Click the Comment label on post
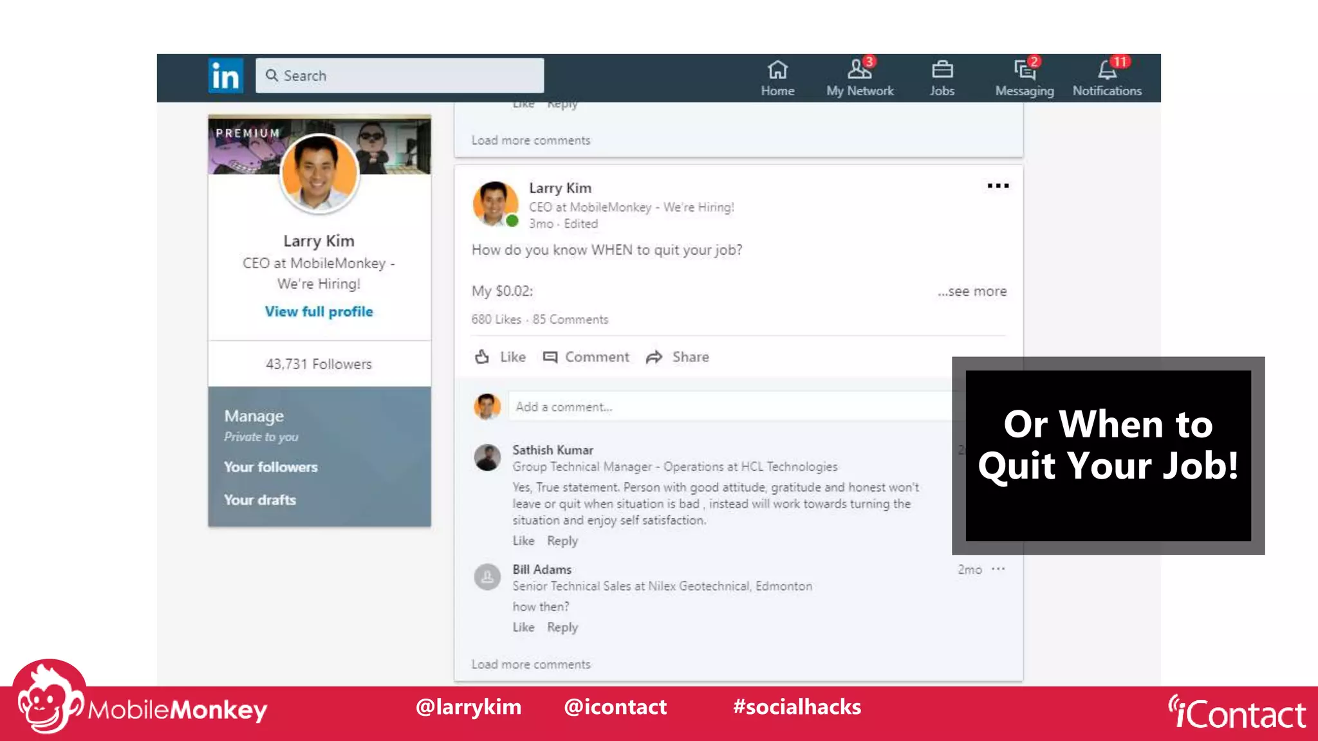 (x=597, y=357)
